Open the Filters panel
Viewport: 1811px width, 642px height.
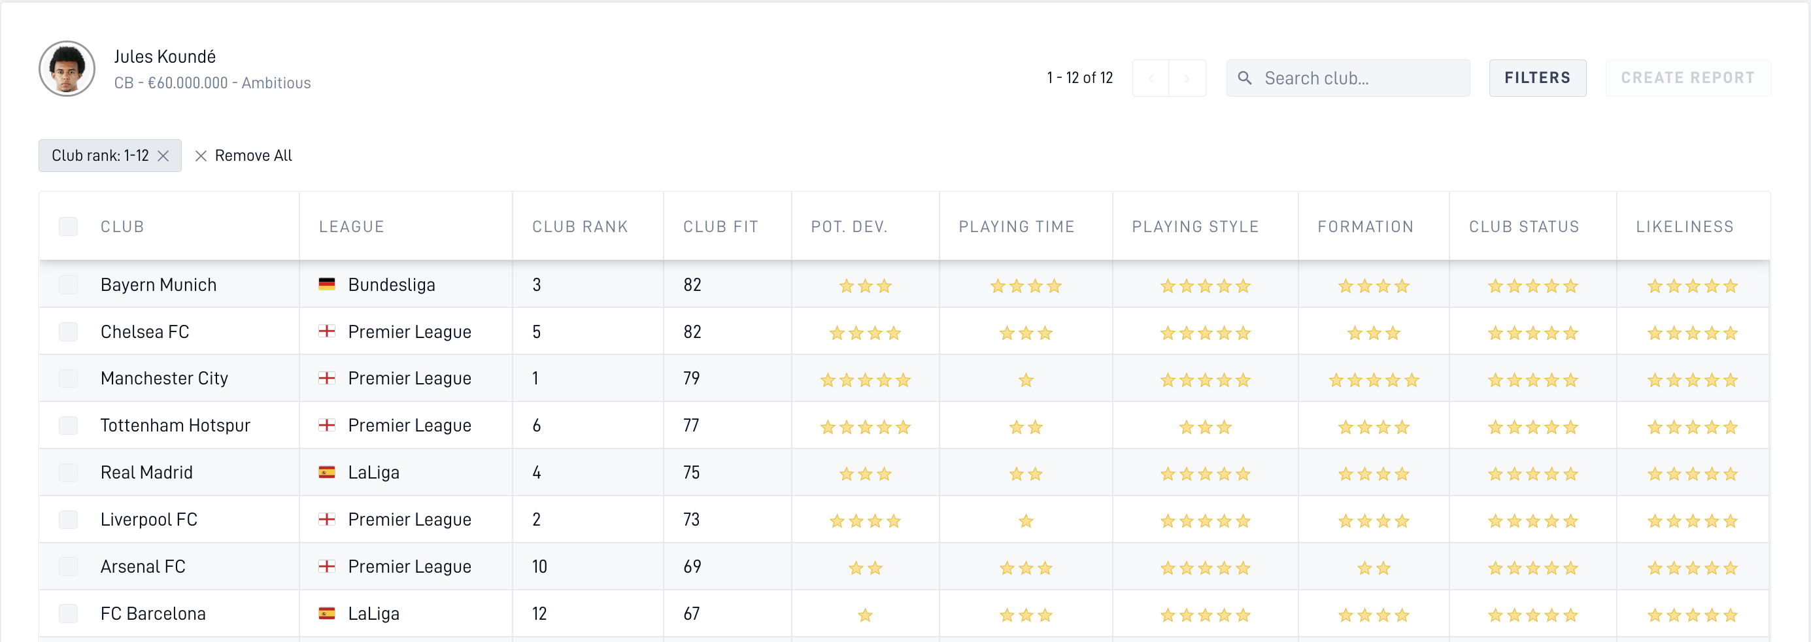[x=1538, y=78]
